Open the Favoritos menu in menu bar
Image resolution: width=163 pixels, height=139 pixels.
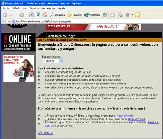[34, 8]
